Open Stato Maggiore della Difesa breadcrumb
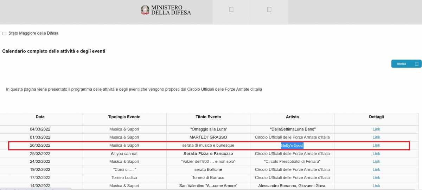This screenshot has width=422, height=190. tap(33, 33)
